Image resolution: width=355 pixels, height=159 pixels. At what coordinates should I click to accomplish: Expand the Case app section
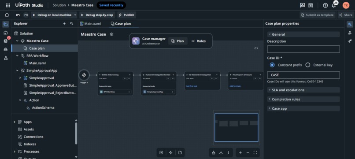point(303,108)
